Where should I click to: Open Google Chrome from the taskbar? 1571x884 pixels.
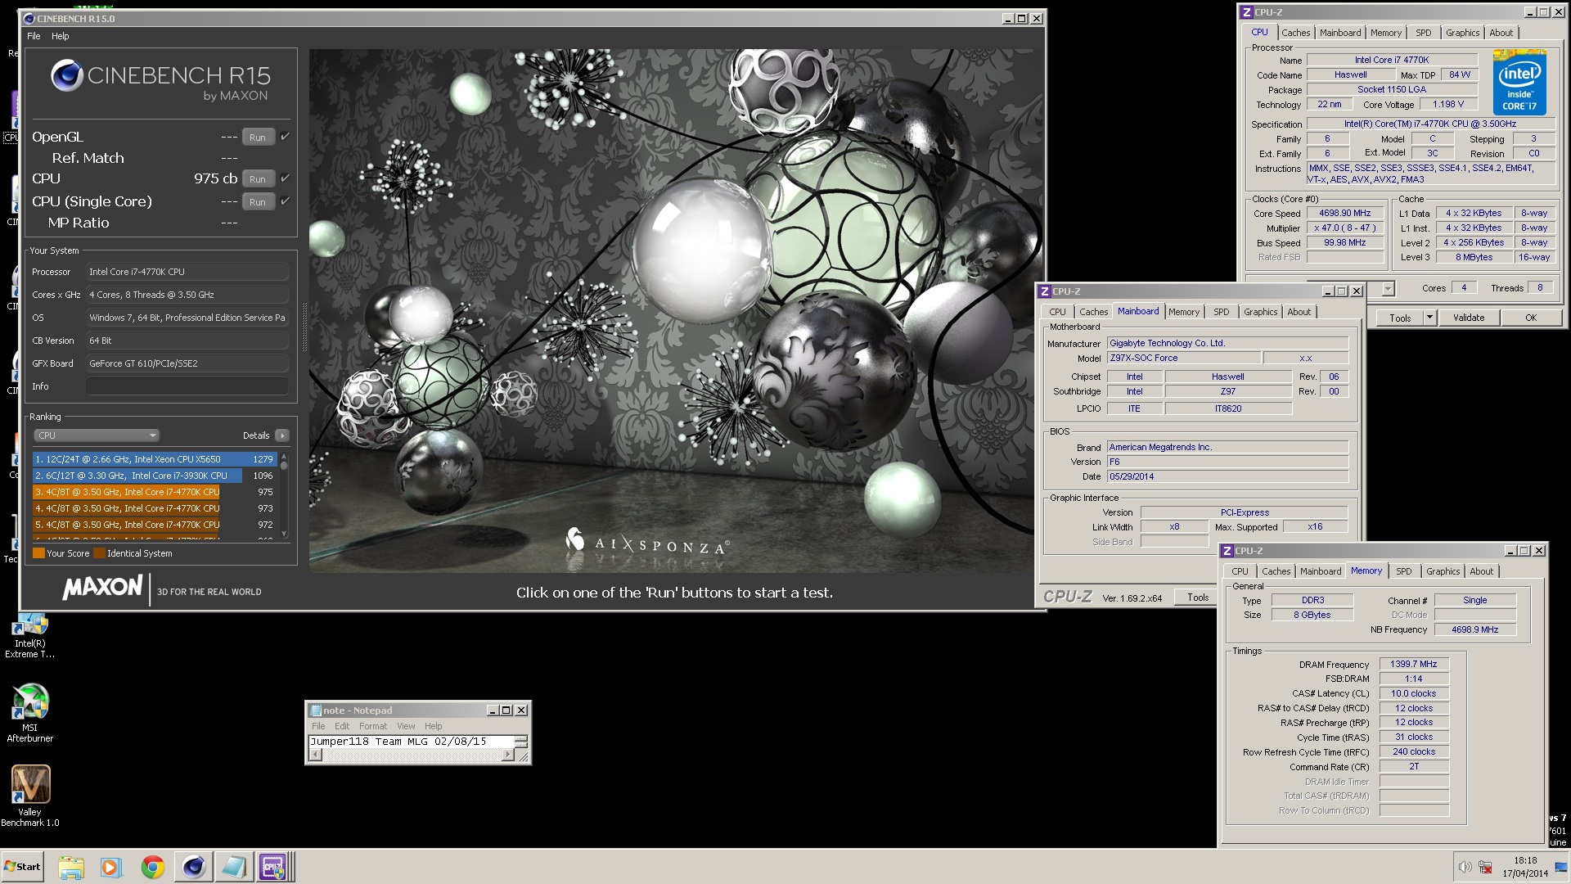click(152, 867)
